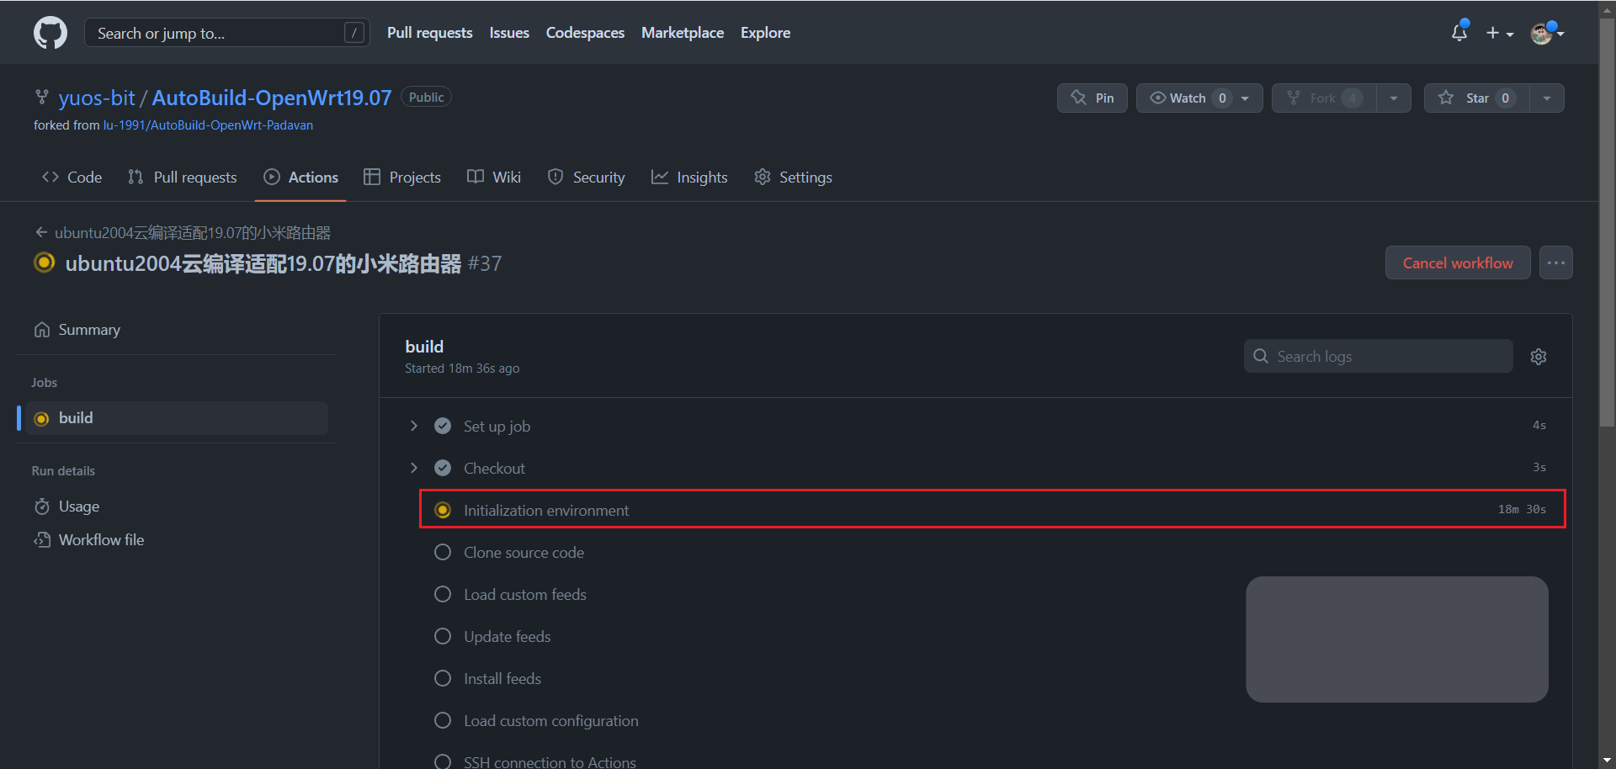Open the Security tab
The width and height of the screenshot is (1616, 769).
pyautogui.click(x=586, y=178)
